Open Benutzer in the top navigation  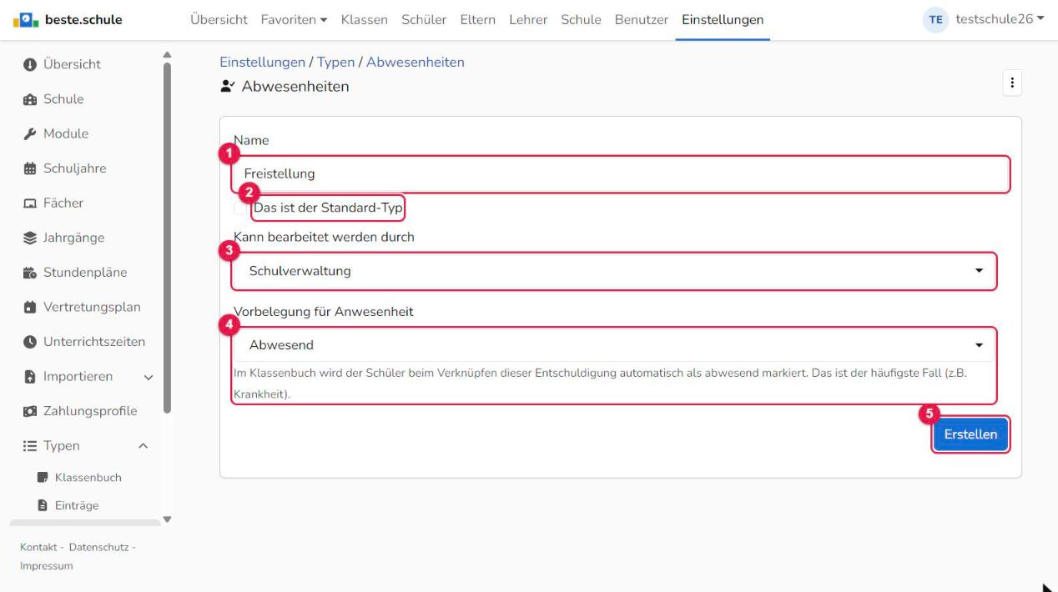[x=642, y=20]
